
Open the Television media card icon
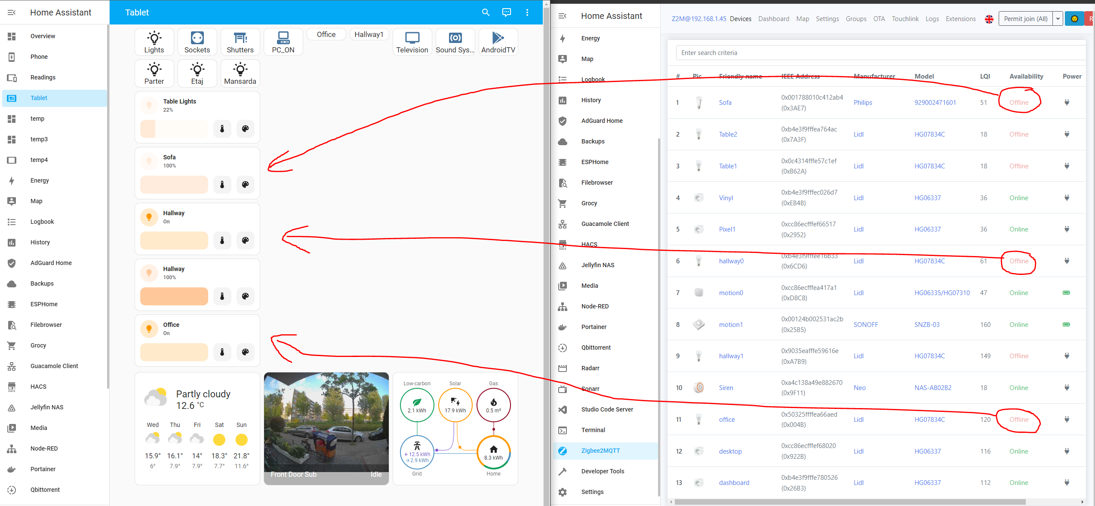412,39
